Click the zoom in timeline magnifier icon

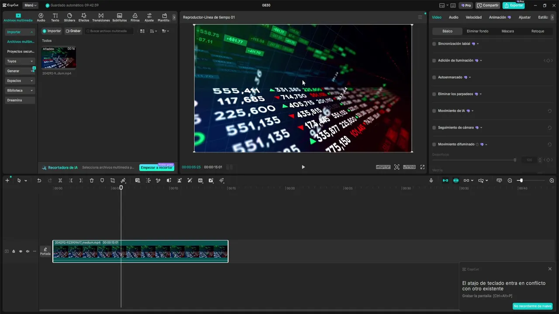552,181
